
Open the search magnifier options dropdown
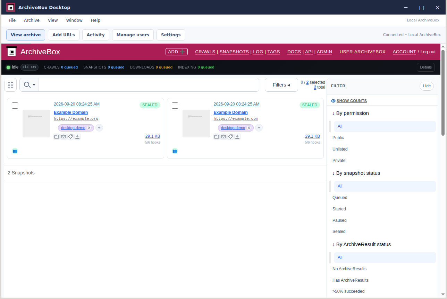[29, 85]
